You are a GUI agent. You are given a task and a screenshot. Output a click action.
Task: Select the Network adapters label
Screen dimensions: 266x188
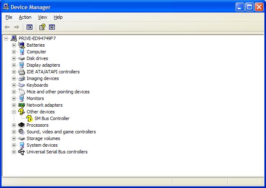44,105
